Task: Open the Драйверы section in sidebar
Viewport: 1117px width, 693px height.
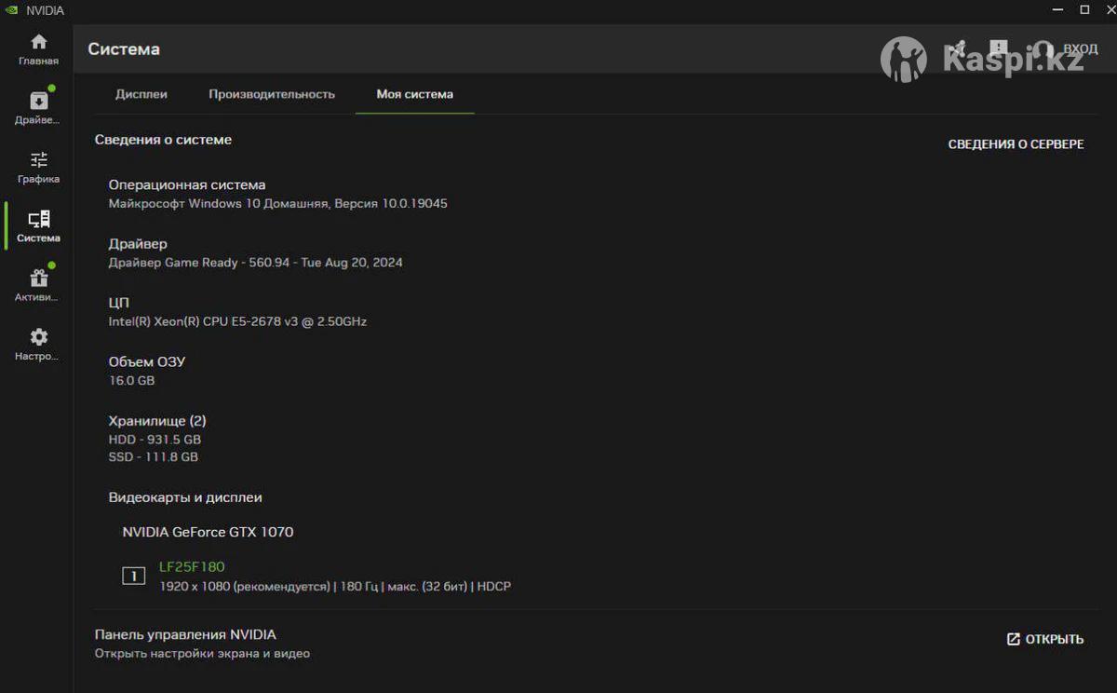Action: [38, 108]
